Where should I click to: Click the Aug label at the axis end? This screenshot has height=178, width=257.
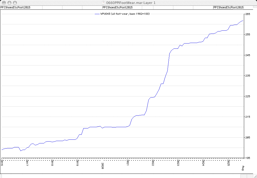pyautogui.click(x=243, y=168)
